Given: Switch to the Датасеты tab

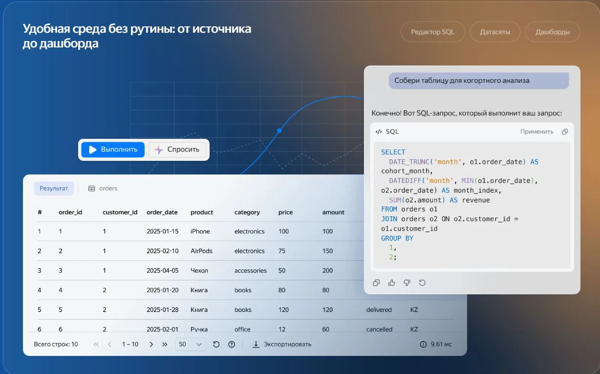Looking at the screenshot, I should click(495, 32).
